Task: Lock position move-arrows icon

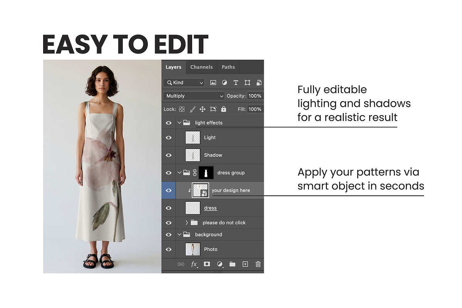Action: [203, 109]
